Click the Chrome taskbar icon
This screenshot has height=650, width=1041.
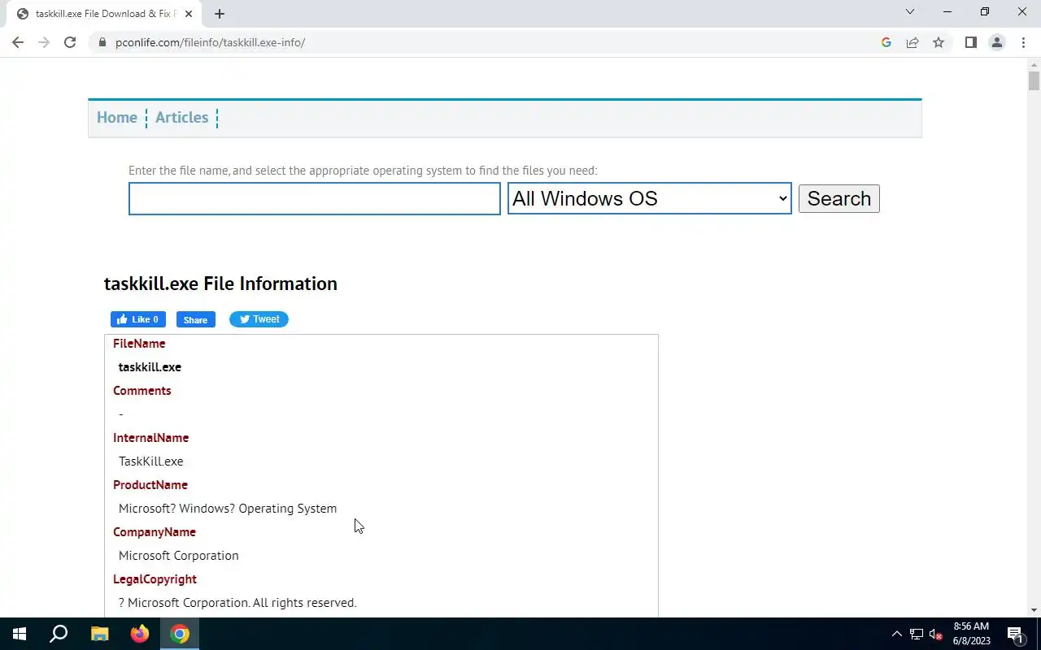[x=180, y=634]
